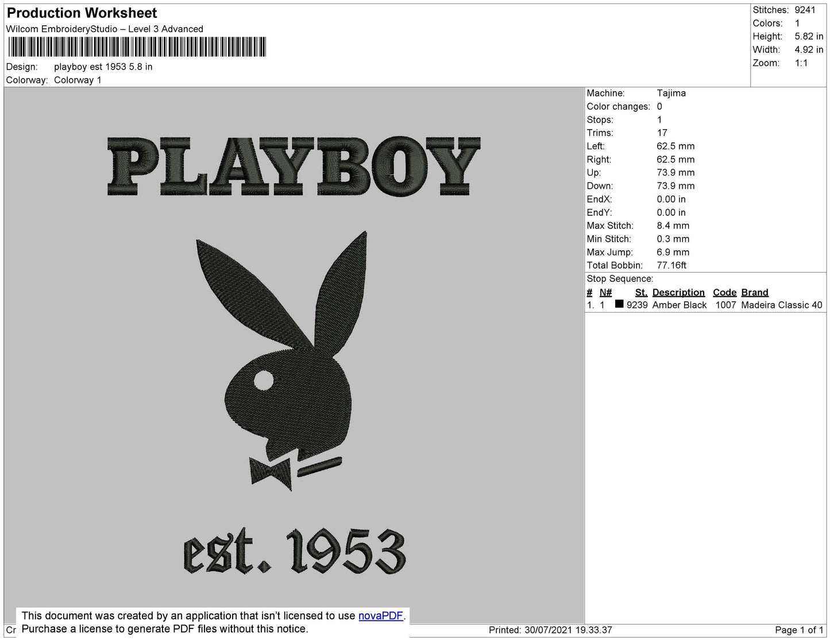Click the 'Color changes:' label
830x641 pixels.
click(619, 106)
